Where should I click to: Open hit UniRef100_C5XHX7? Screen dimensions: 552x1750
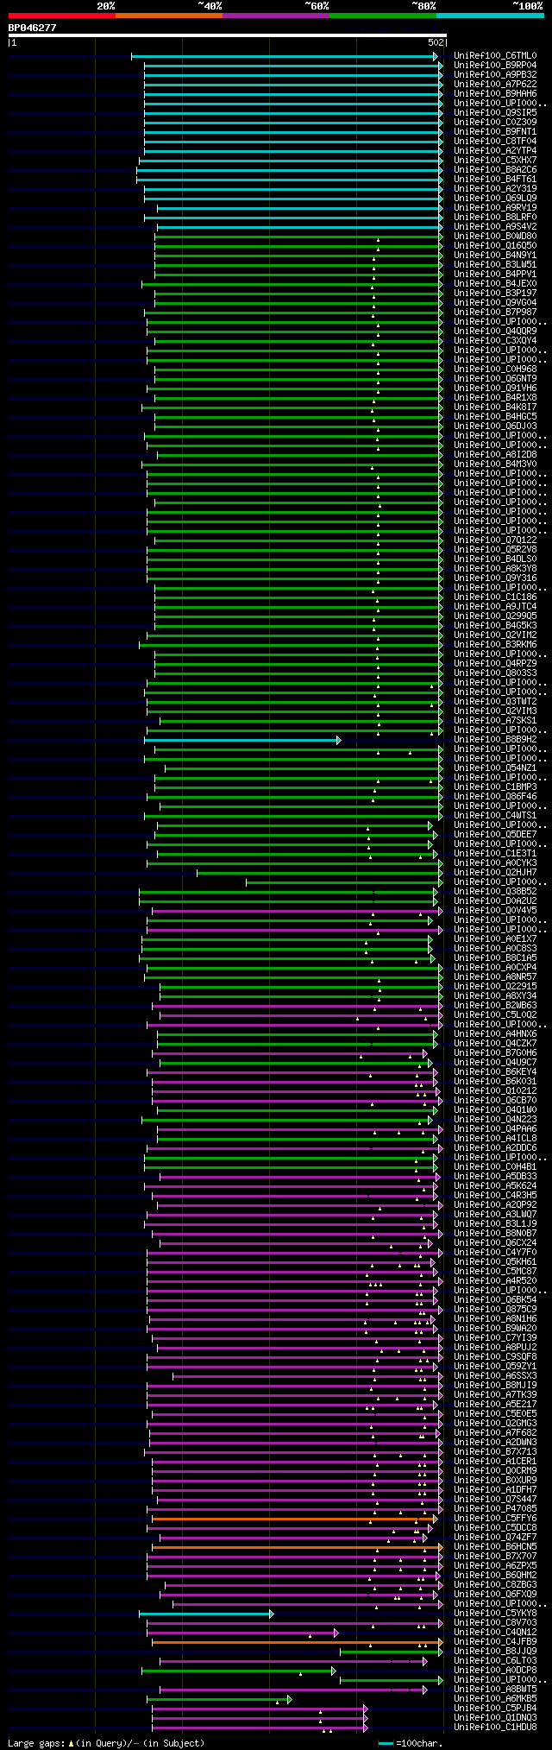[x=495, y=161]
